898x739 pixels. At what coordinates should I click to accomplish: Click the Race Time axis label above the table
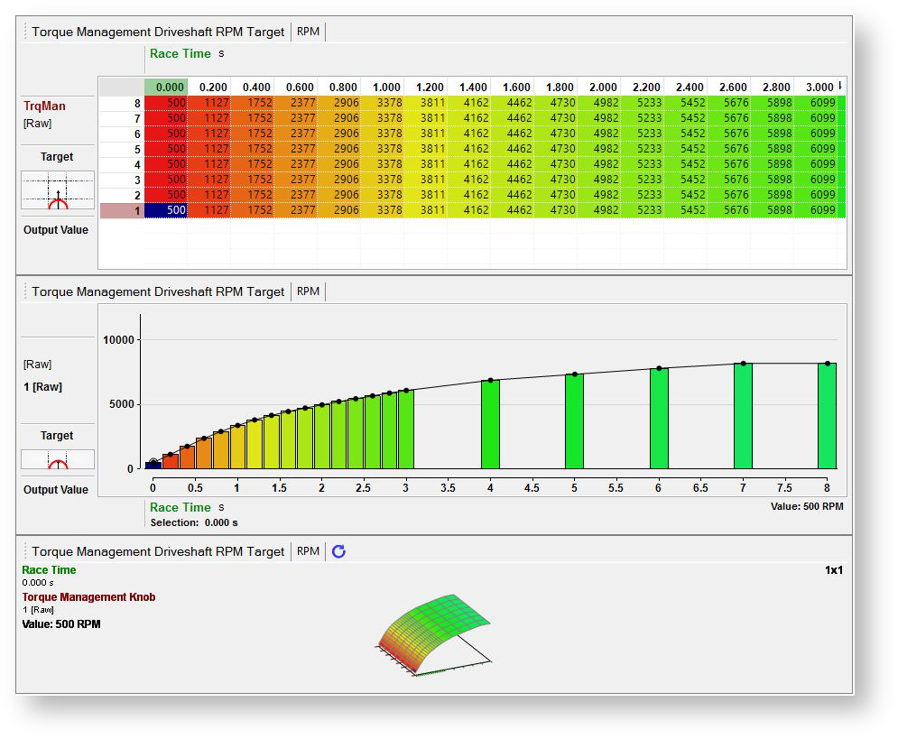click(x=181, y=54)
